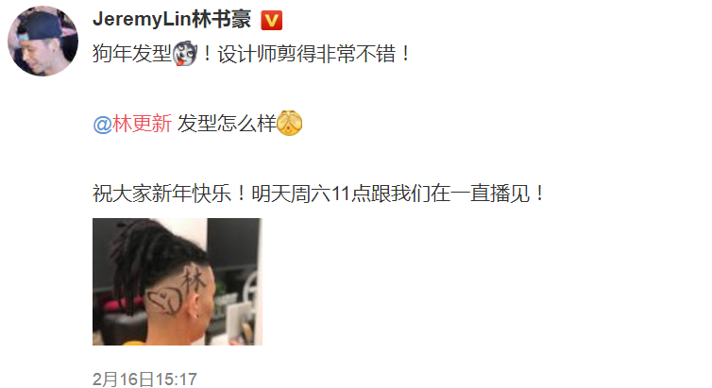Viewport: 712px width, 388px height.
Task: Click the 祝大家新年快乐 greeting
Action: (162, 194)
